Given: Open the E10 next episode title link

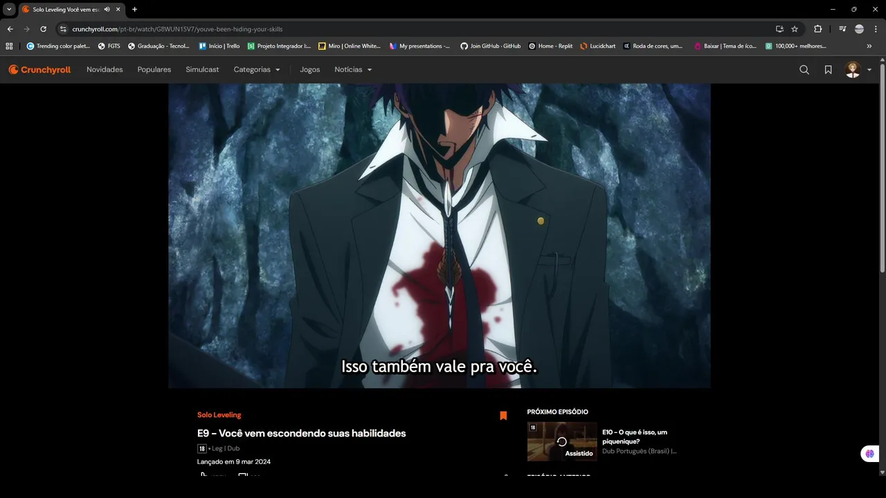Looking at the screenshot, I should click(635, 436).
